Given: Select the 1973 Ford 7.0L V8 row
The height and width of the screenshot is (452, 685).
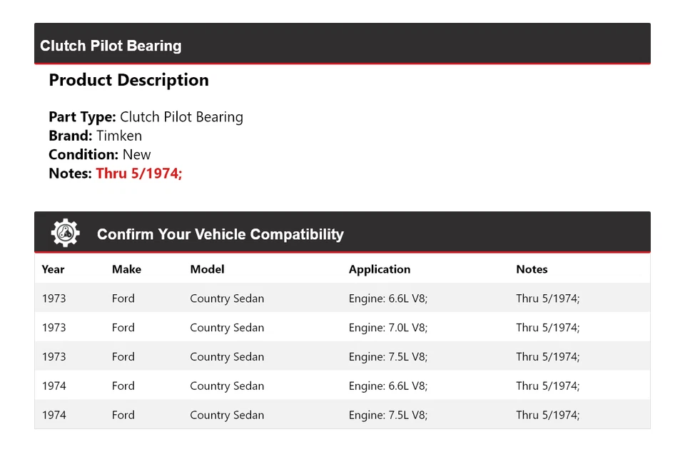Looking at the screenshot, I should [x=342, y=327].
